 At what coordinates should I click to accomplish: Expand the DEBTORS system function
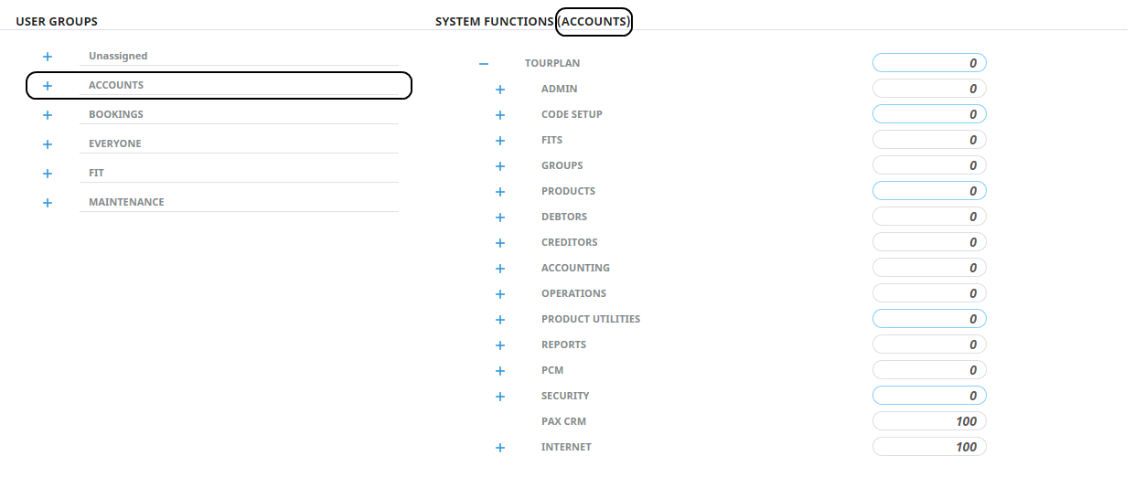[x=500, y=217]
